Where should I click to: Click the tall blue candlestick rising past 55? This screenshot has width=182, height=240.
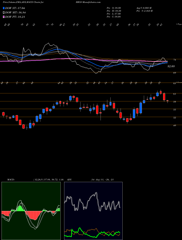pos(141,108)
